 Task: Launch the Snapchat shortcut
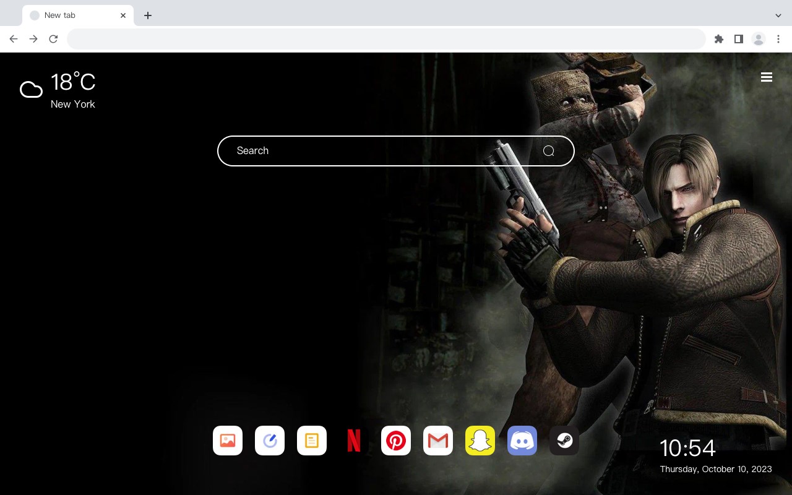point(480,441)
